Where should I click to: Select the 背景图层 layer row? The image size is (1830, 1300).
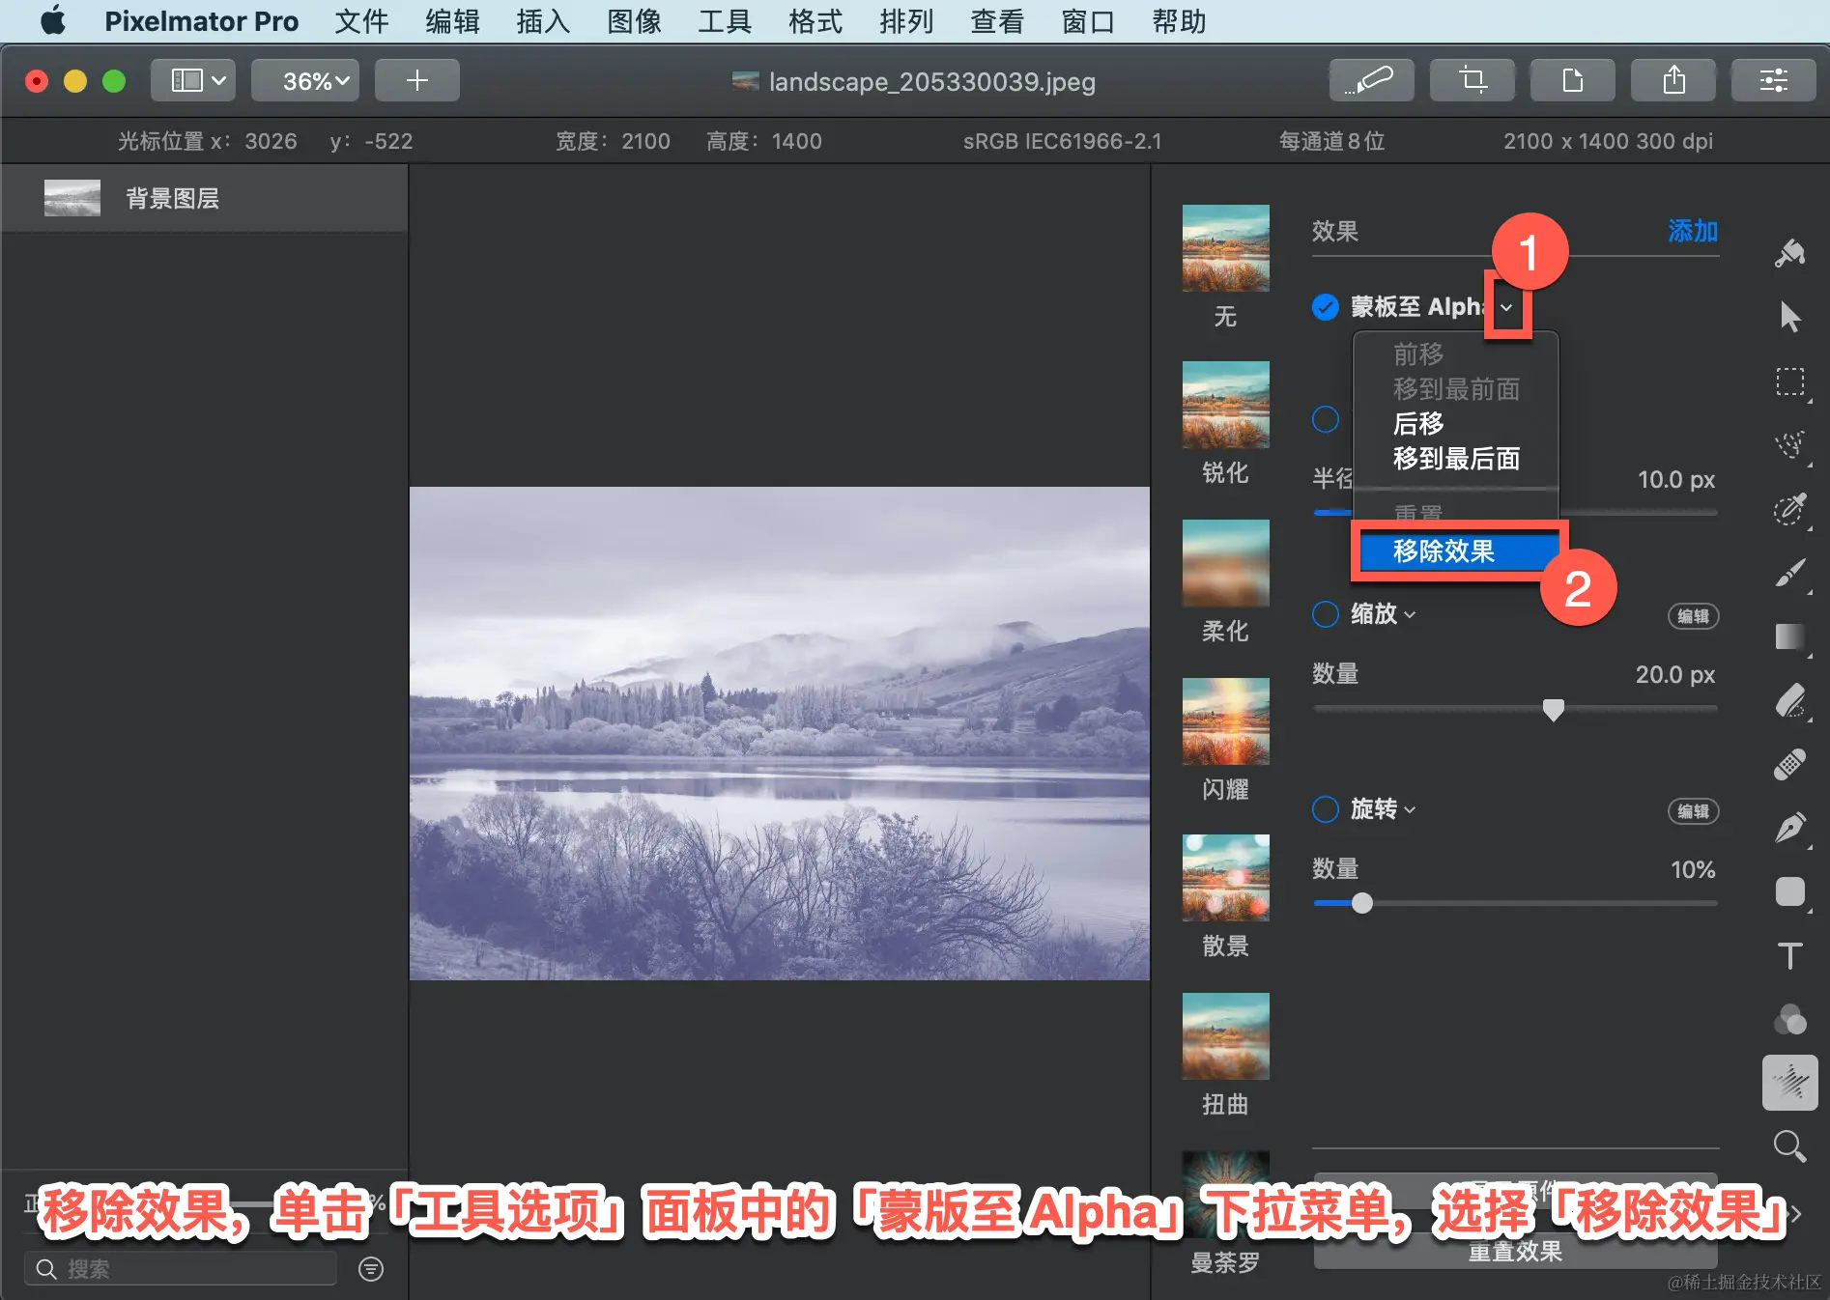pos(204,198)
